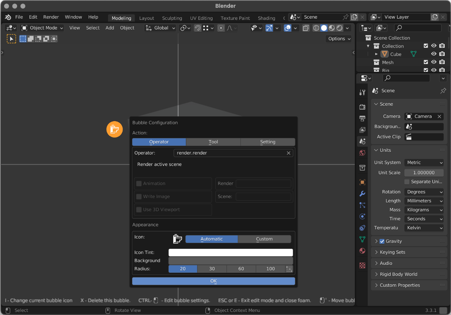This screenshot has height=315, width=451.
Task: Toggle snapping magnet icon
Action: click(x=198, y=28)
